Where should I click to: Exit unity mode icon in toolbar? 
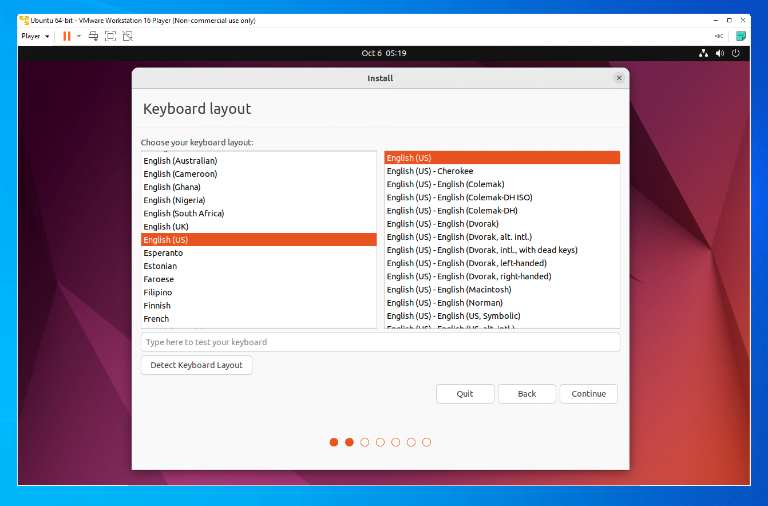pyautogui.click(x=127, y=35)
